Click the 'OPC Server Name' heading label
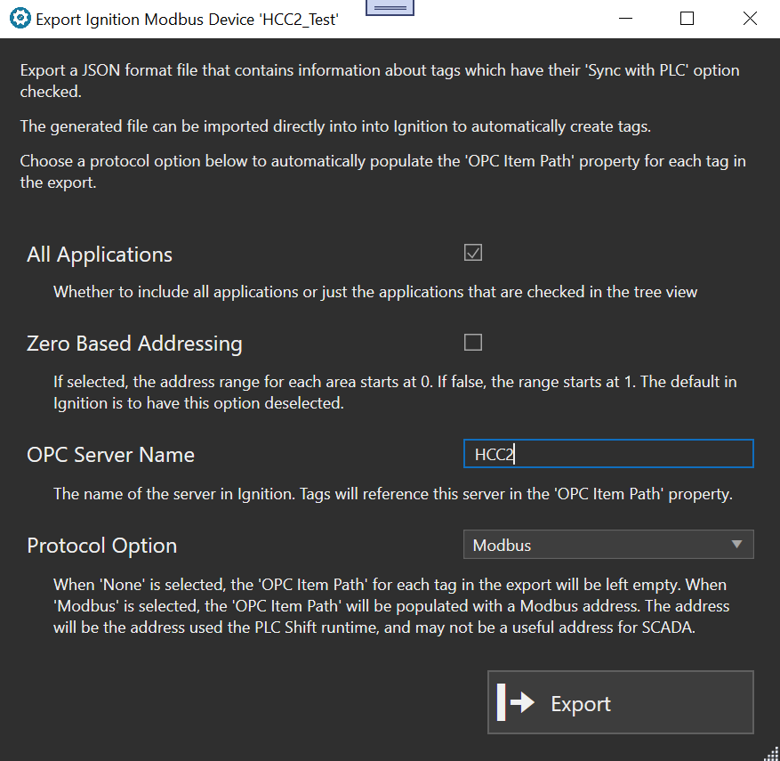 coord(110,455)
